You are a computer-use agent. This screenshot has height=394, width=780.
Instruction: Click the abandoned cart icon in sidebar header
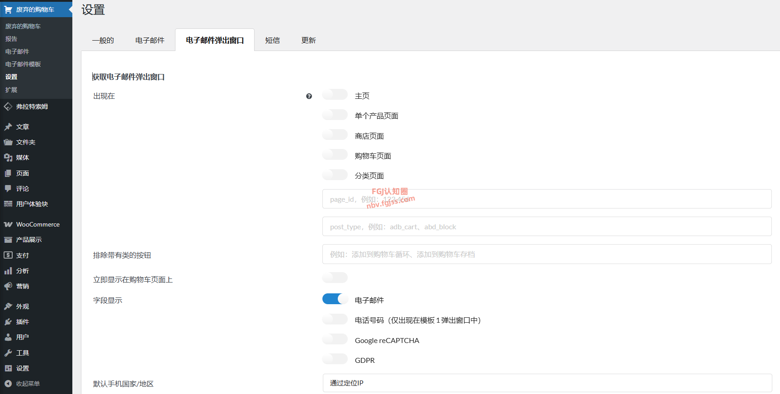(8, 9)
